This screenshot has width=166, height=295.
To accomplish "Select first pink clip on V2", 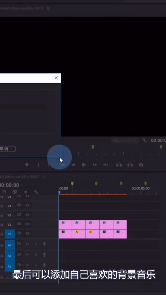I will (x=65, y=224).
